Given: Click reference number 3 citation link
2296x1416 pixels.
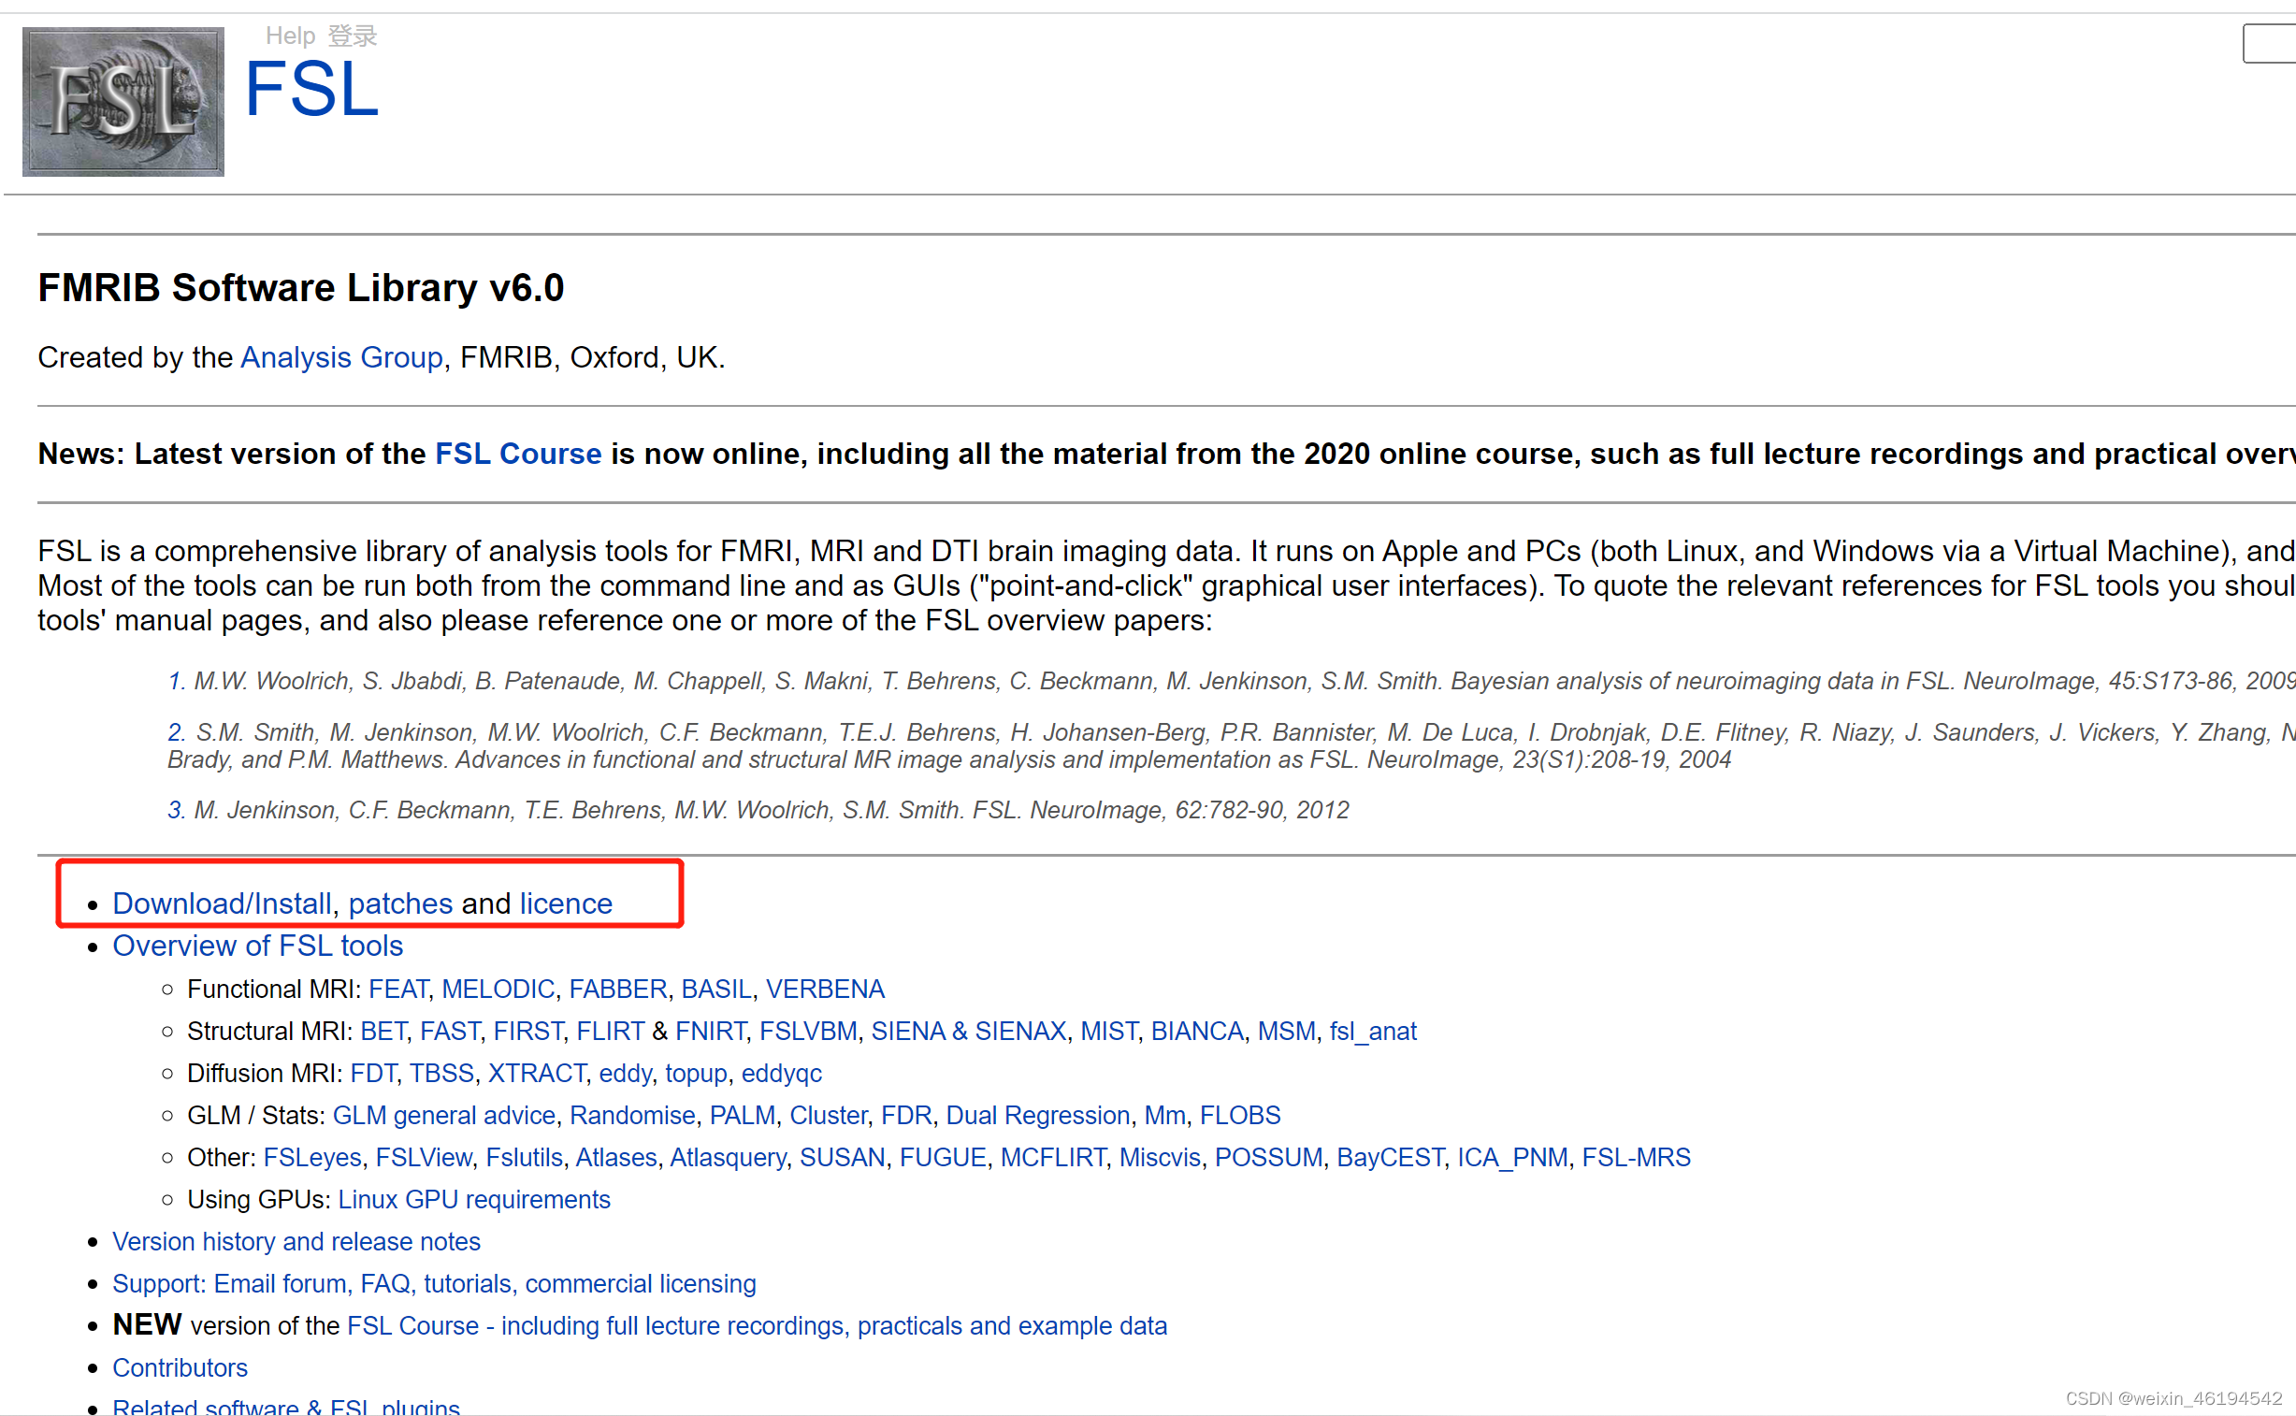Looking at the screenshot, I should (175, 809).
